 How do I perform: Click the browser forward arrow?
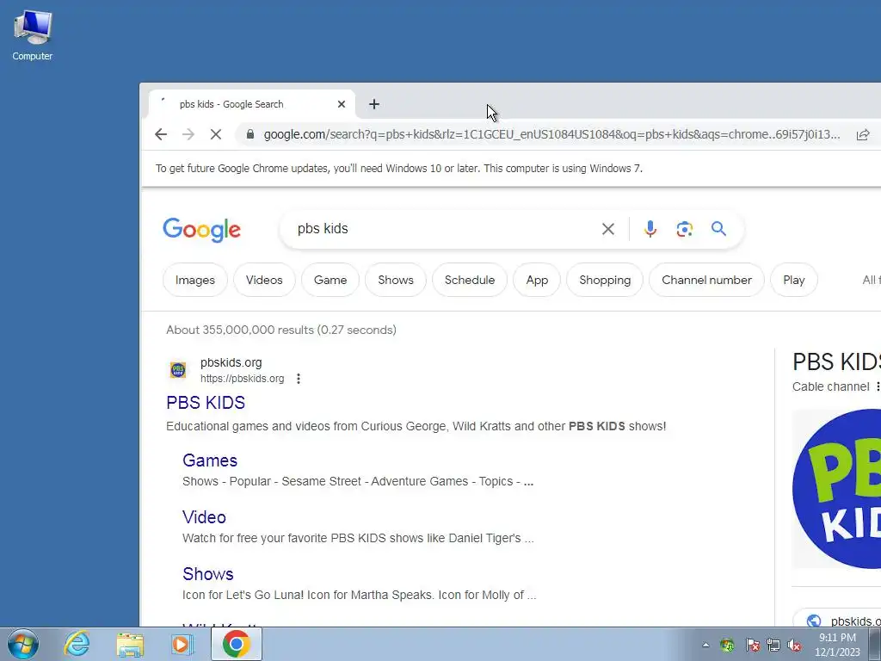coord(188,134)
